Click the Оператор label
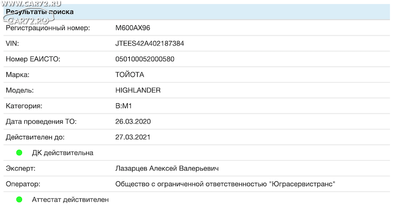Viewport: 396px width, 208px height. point(23,184)
